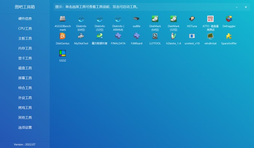
Task: Select the HDTune icon
Action: pos(192,19)
